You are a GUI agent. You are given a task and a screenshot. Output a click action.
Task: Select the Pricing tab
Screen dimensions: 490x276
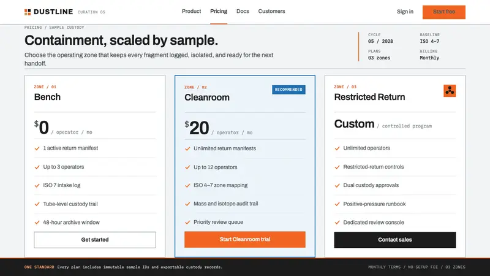pyautogui.click(x=219, y=11)
